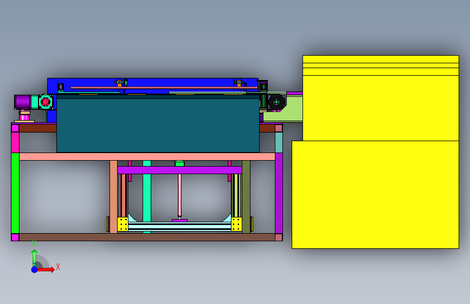Select the pink cylinder rod in the center

pos(179,195)
